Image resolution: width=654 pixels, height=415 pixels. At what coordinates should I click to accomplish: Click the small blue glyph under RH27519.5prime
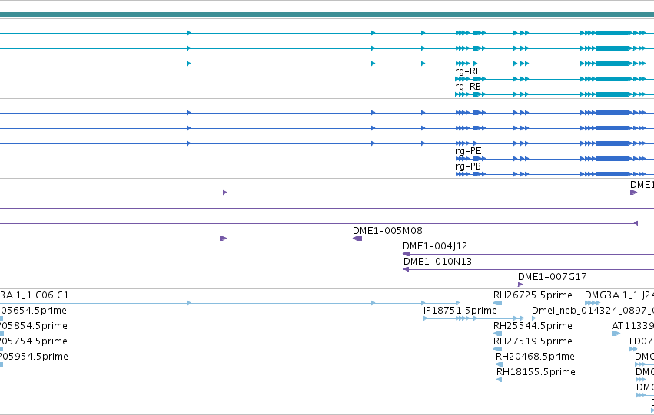497,349
